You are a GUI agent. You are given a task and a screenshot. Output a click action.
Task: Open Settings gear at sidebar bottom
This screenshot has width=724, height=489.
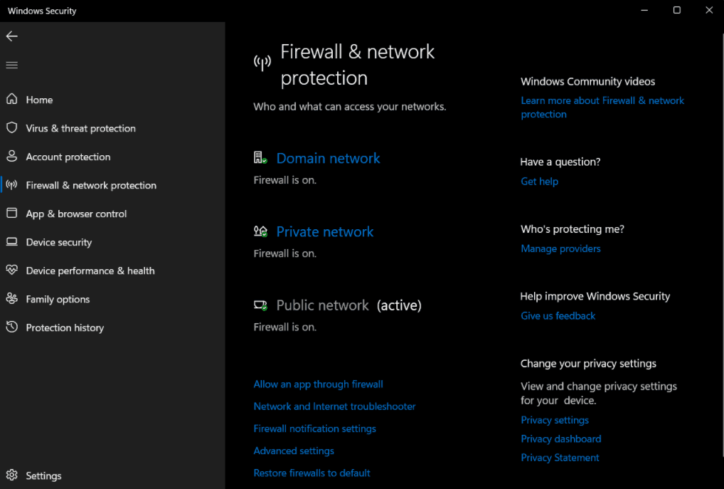click(12, 475)
